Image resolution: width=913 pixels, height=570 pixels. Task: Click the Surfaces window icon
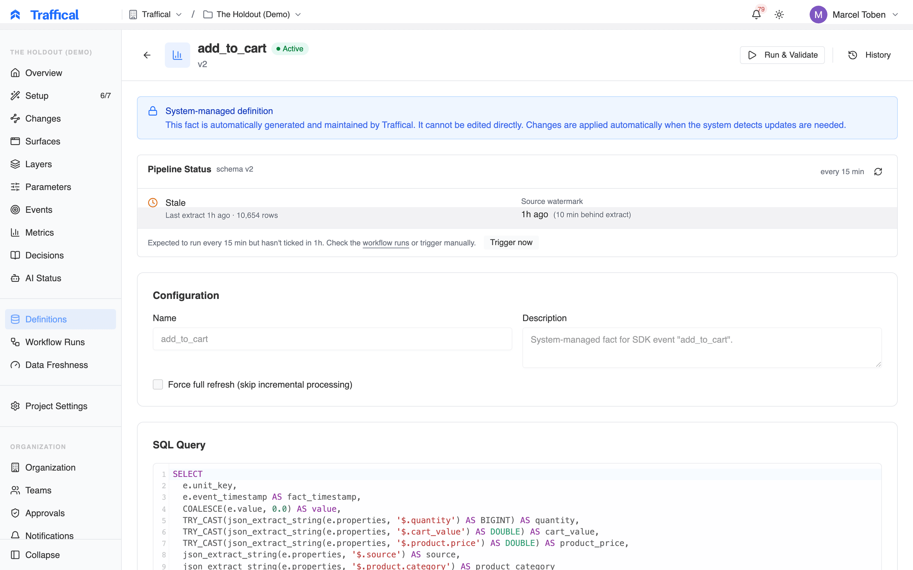tap(15, 141)
